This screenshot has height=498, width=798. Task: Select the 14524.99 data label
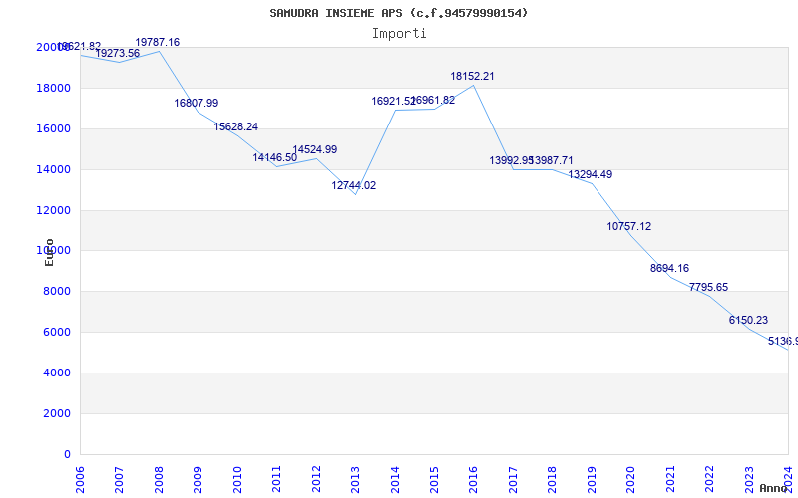pyautogui.click(x=314, y=150)
